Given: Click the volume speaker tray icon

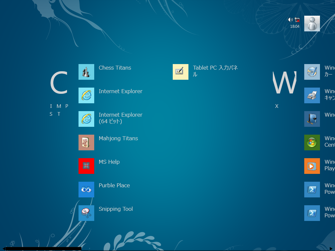Looking at the screenshot, I should tap(290, 20).
